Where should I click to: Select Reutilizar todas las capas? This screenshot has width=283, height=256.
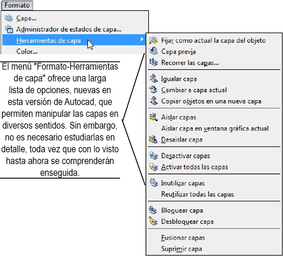[x=197, y=194]
